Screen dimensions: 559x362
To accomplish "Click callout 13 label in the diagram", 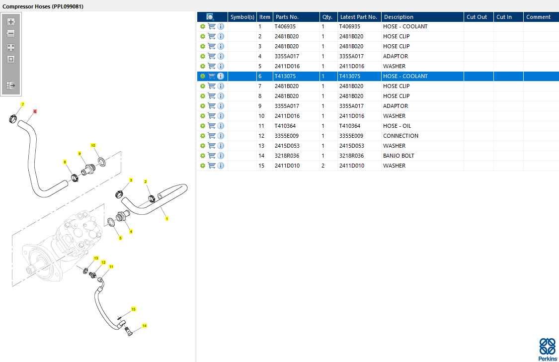I will coord(96,258).
